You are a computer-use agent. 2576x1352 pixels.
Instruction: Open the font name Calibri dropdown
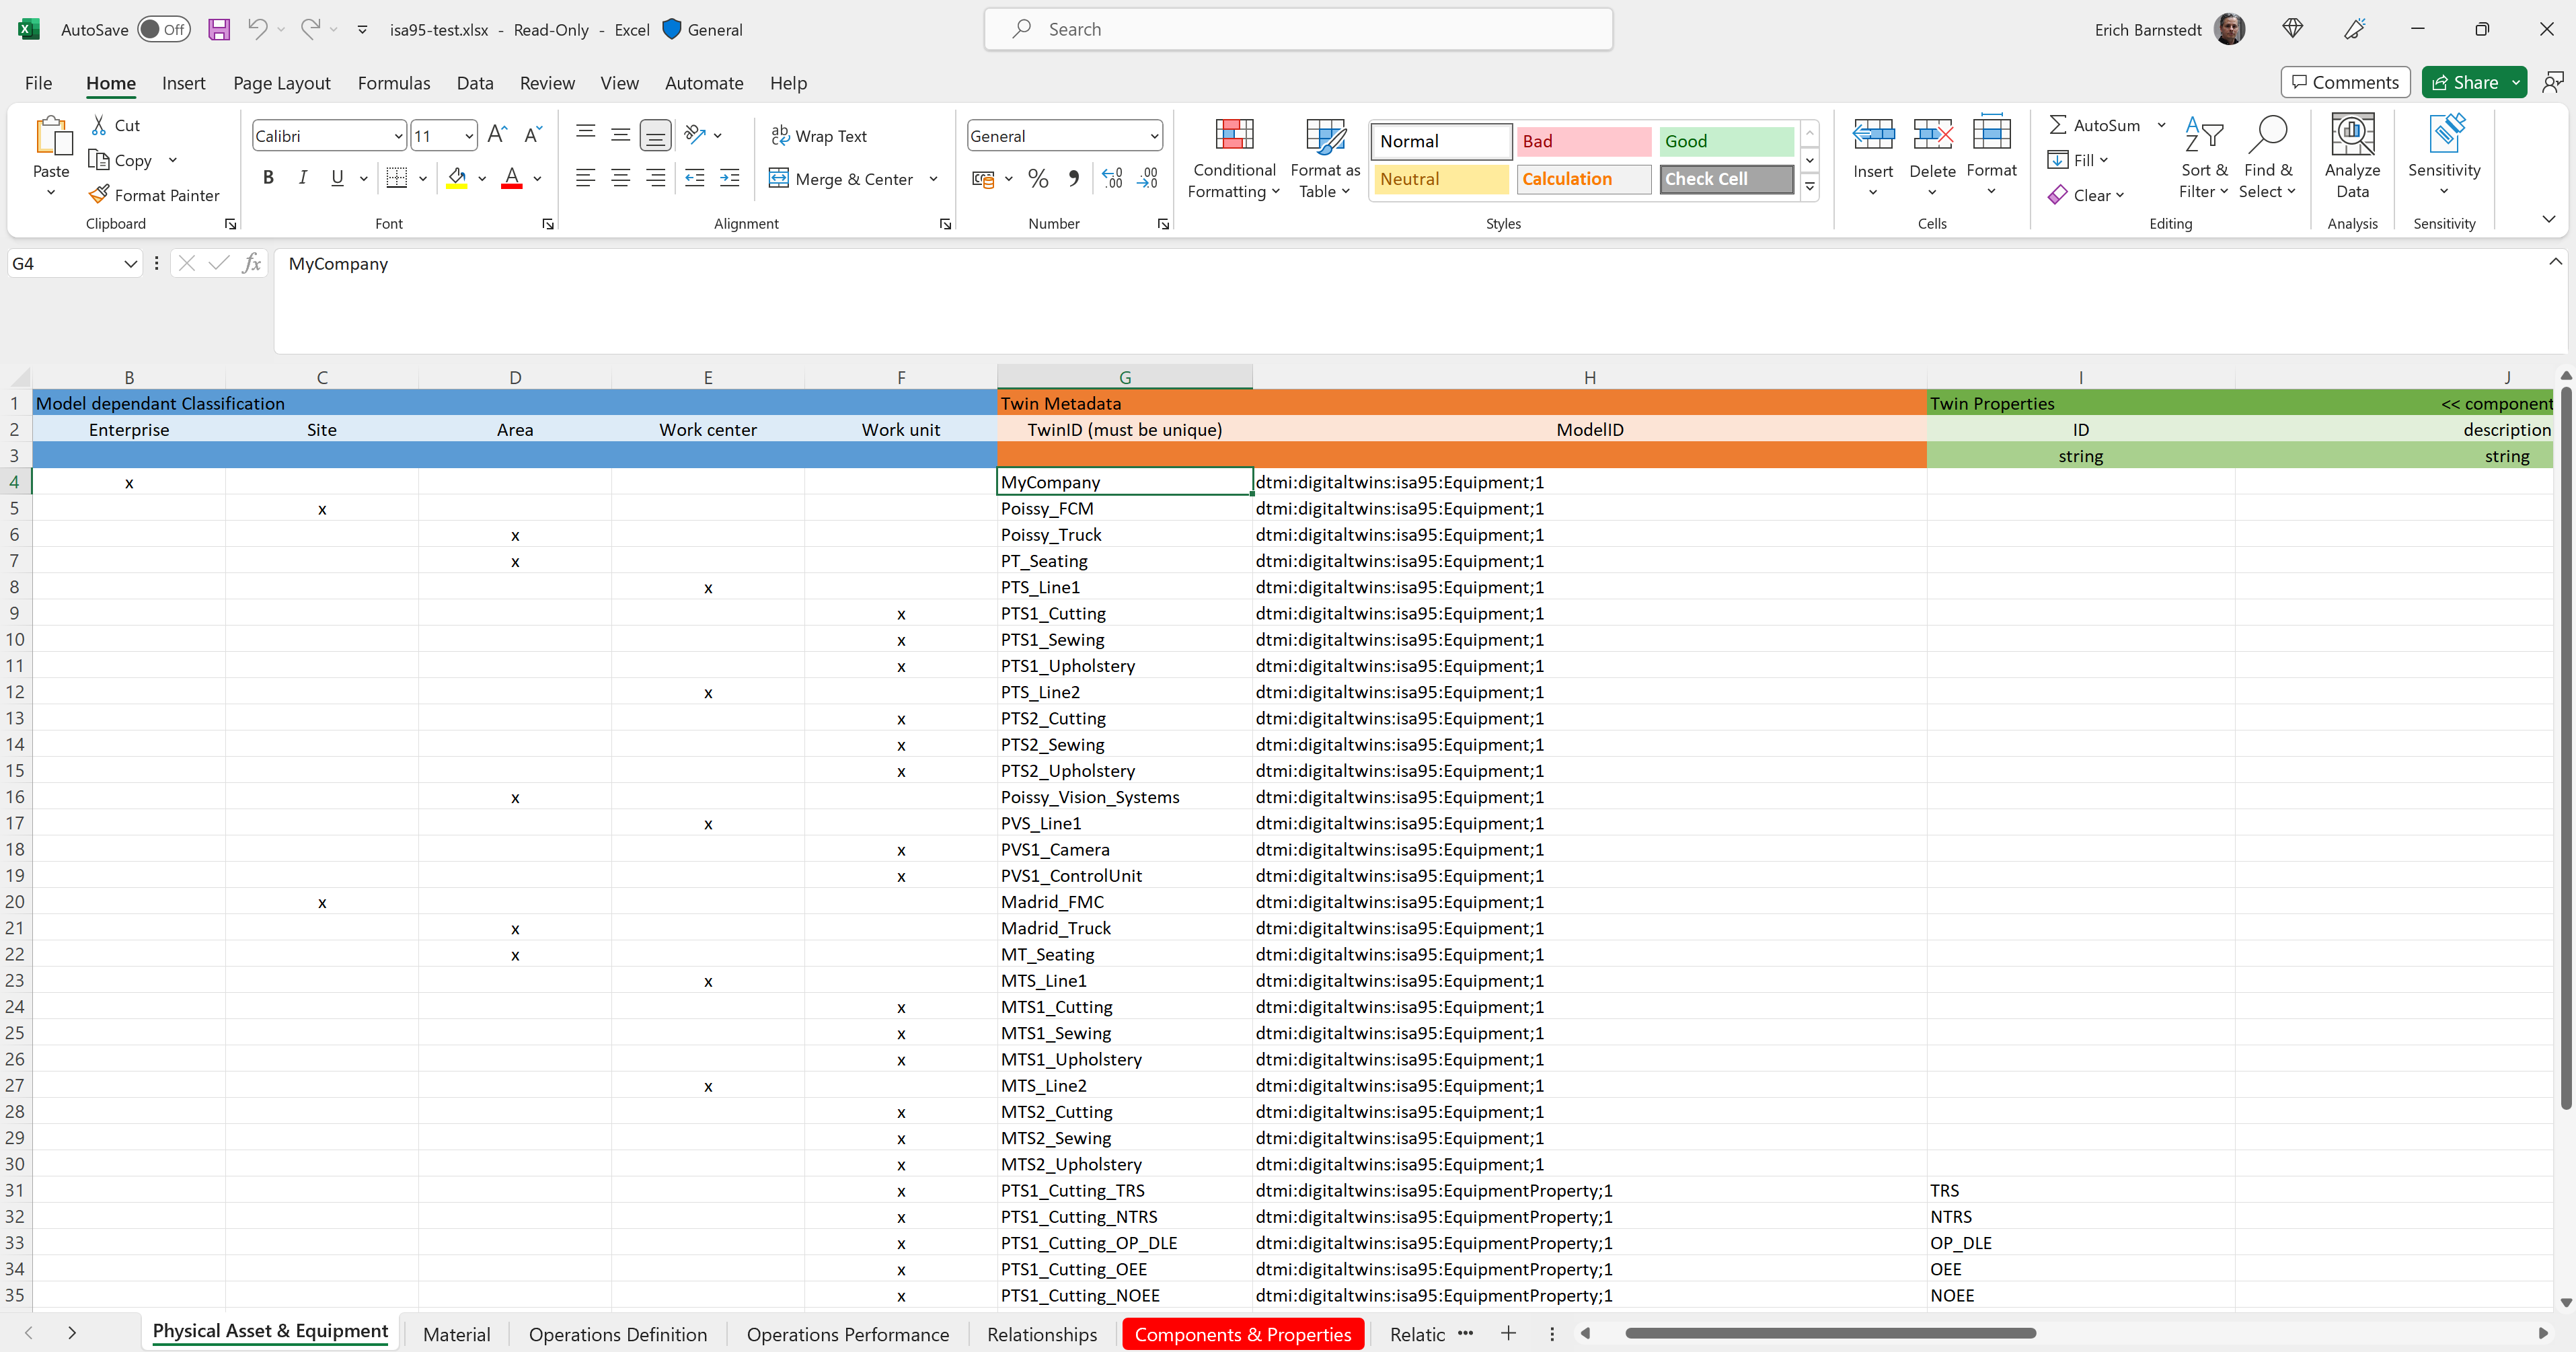point(398,136)
